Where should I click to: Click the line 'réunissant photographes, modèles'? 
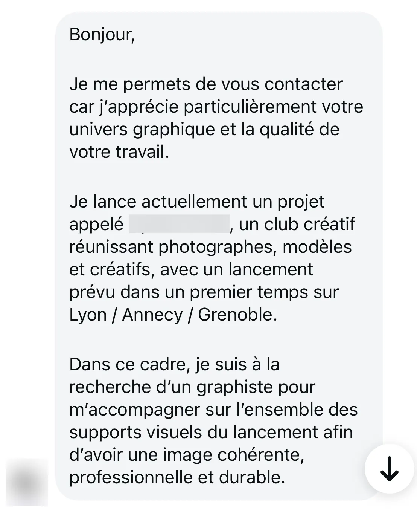point(210,247)
